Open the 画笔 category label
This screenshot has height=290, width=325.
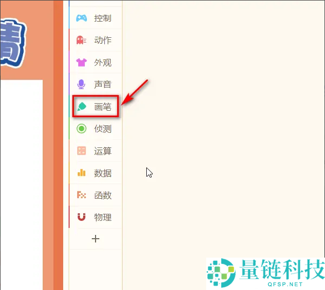(x=103, y=106)
